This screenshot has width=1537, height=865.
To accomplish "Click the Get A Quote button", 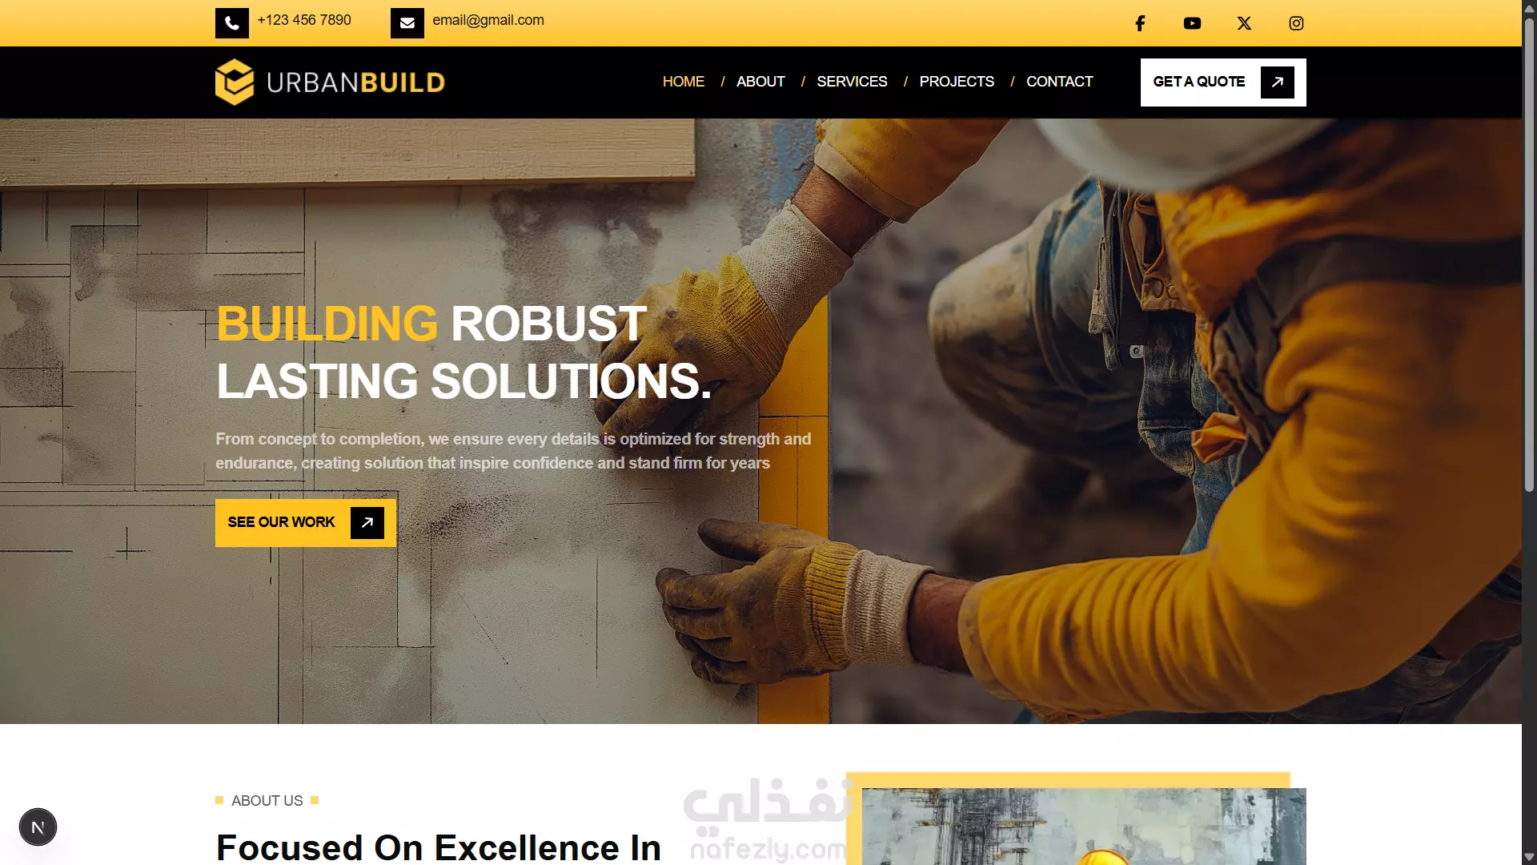I will point(1223,82).
